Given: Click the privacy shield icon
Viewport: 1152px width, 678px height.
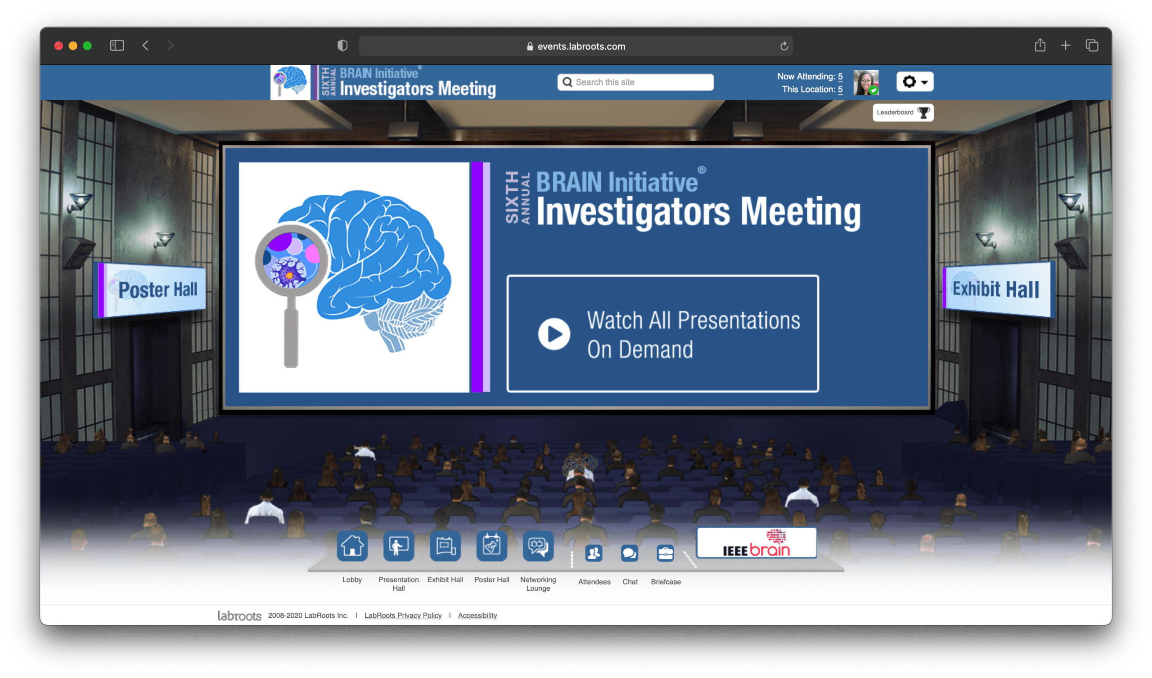Looking at the screenshot, I should coord(342,46).
